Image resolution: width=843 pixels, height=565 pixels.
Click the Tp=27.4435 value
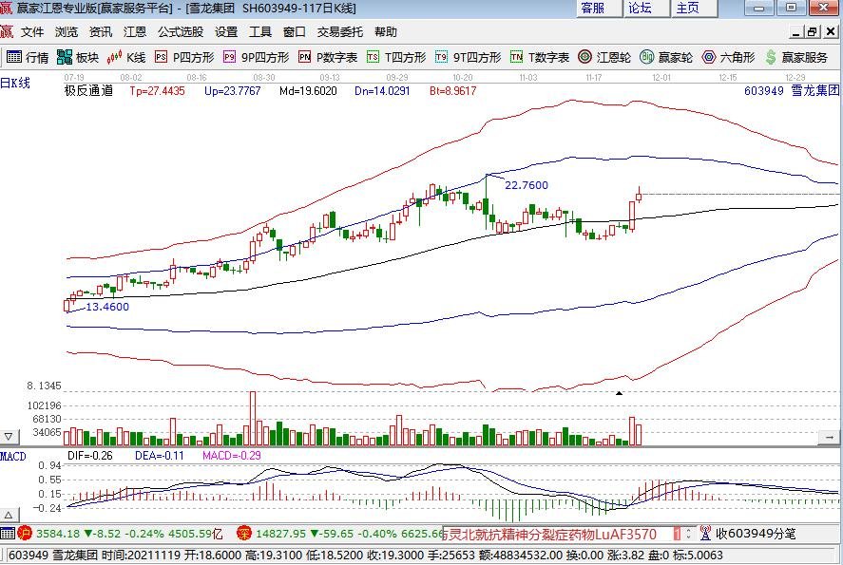pyautogui.click(x=157, y=91)
